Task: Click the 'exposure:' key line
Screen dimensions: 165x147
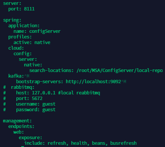Action: (x=31, y=138)
